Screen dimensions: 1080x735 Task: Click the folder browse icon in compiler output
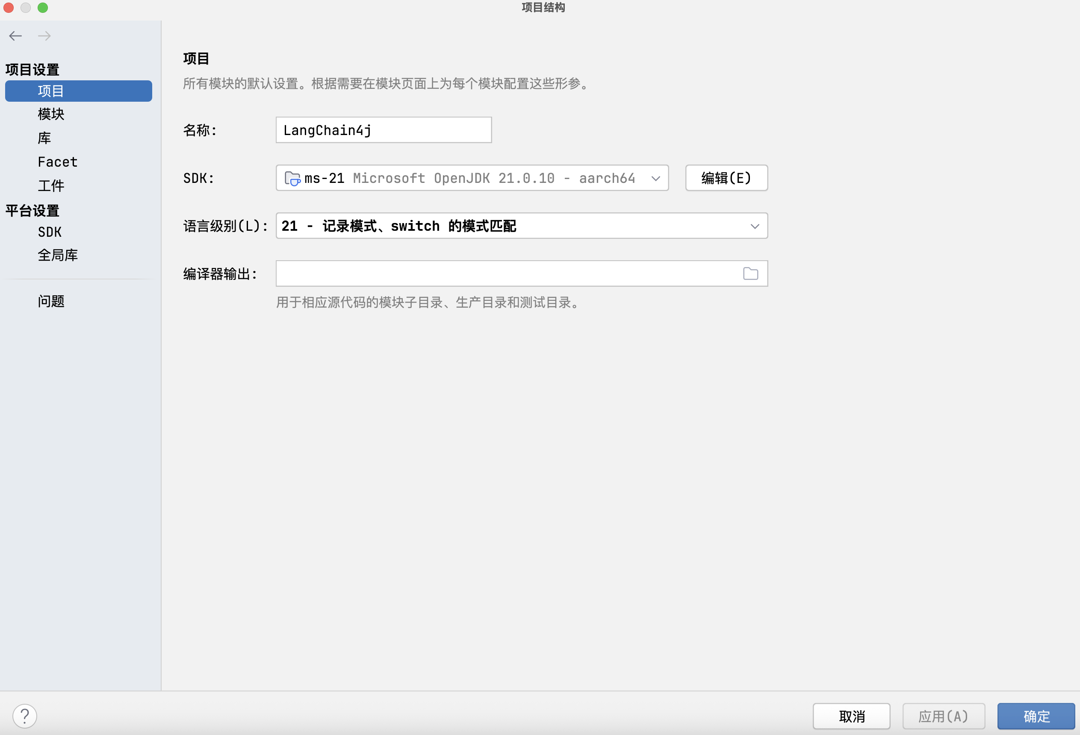point(750,273)
